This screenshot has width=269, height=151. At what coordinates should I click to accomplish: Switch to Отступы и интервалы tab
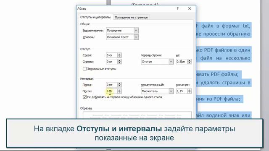(95, 17)
